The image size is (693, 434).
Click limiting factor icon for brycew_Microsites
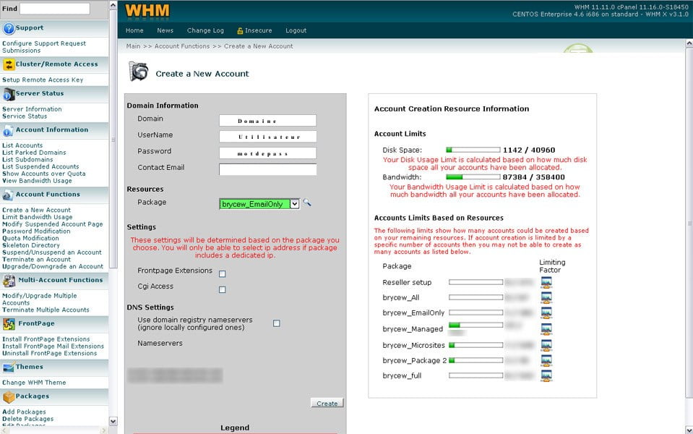tap(546, 345)
